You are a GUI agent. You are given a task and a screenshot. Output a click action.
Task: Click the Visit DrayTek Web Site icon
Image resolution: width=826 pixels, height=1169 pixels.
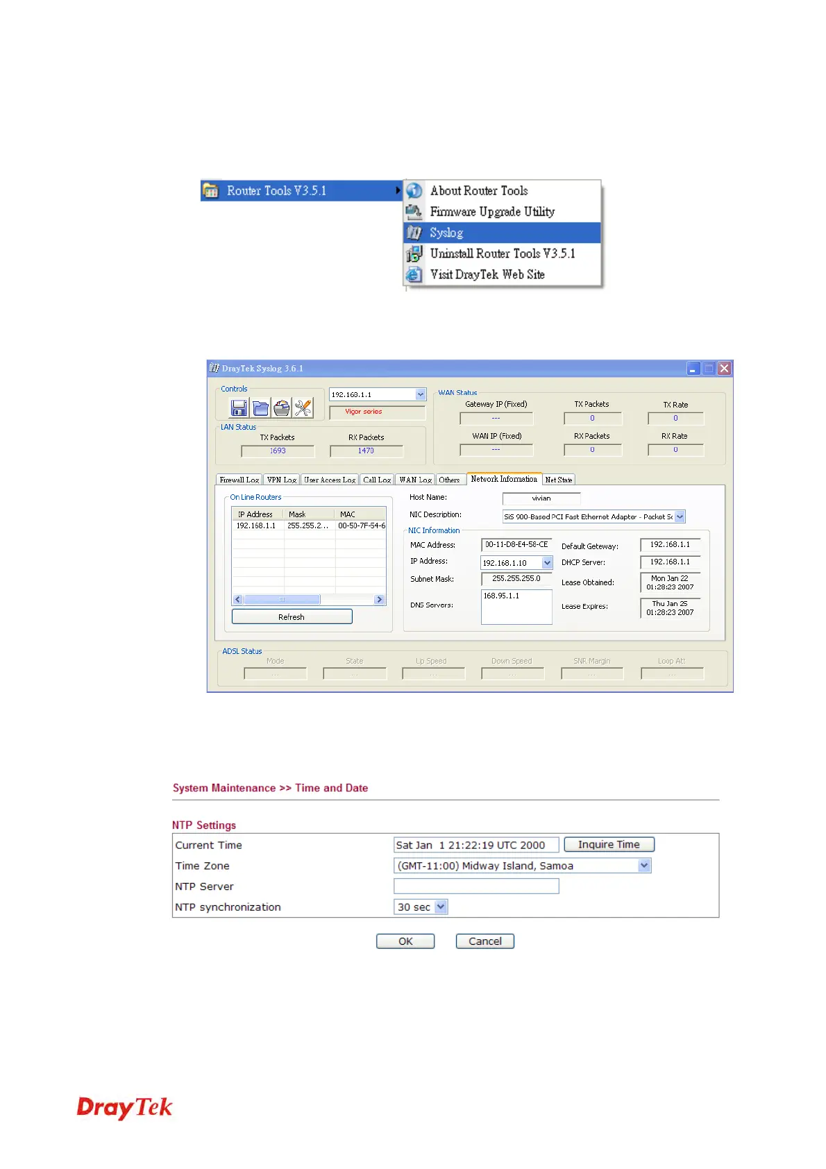coord(414,274)
